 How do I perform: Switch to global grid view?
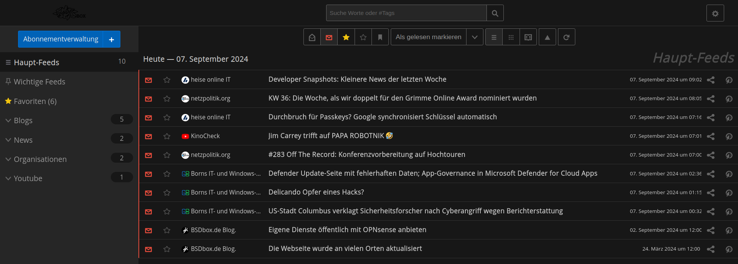point(511,37)
